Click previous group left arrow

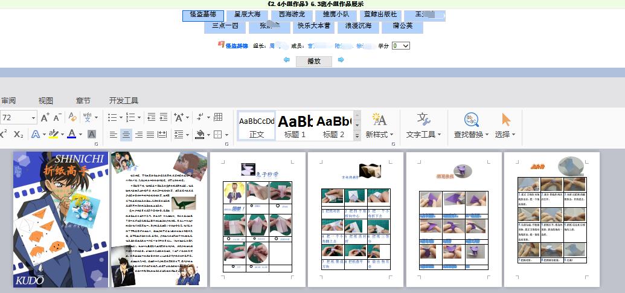[287, 60]
